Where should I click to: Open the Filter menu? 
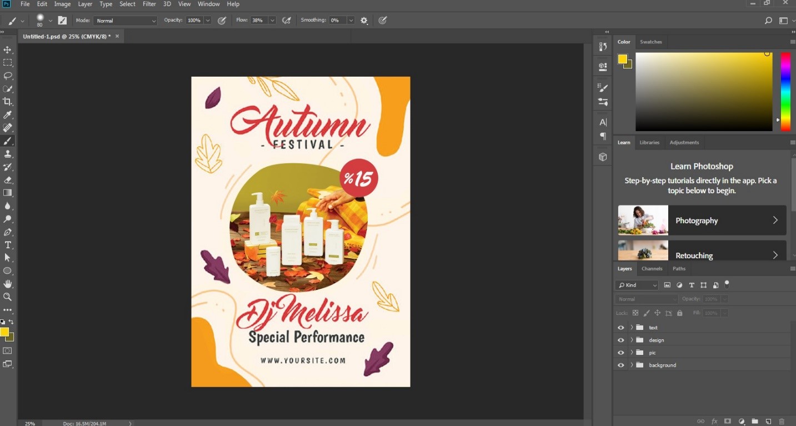tap(149, 4)
